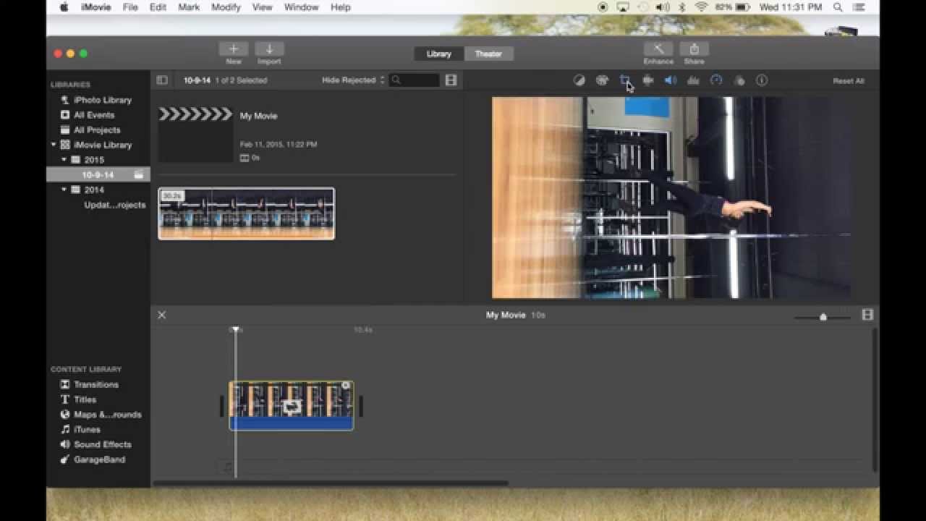
Task: Click the timeline clip appearance filmstrip icon
Action: (x=867, y=315)
